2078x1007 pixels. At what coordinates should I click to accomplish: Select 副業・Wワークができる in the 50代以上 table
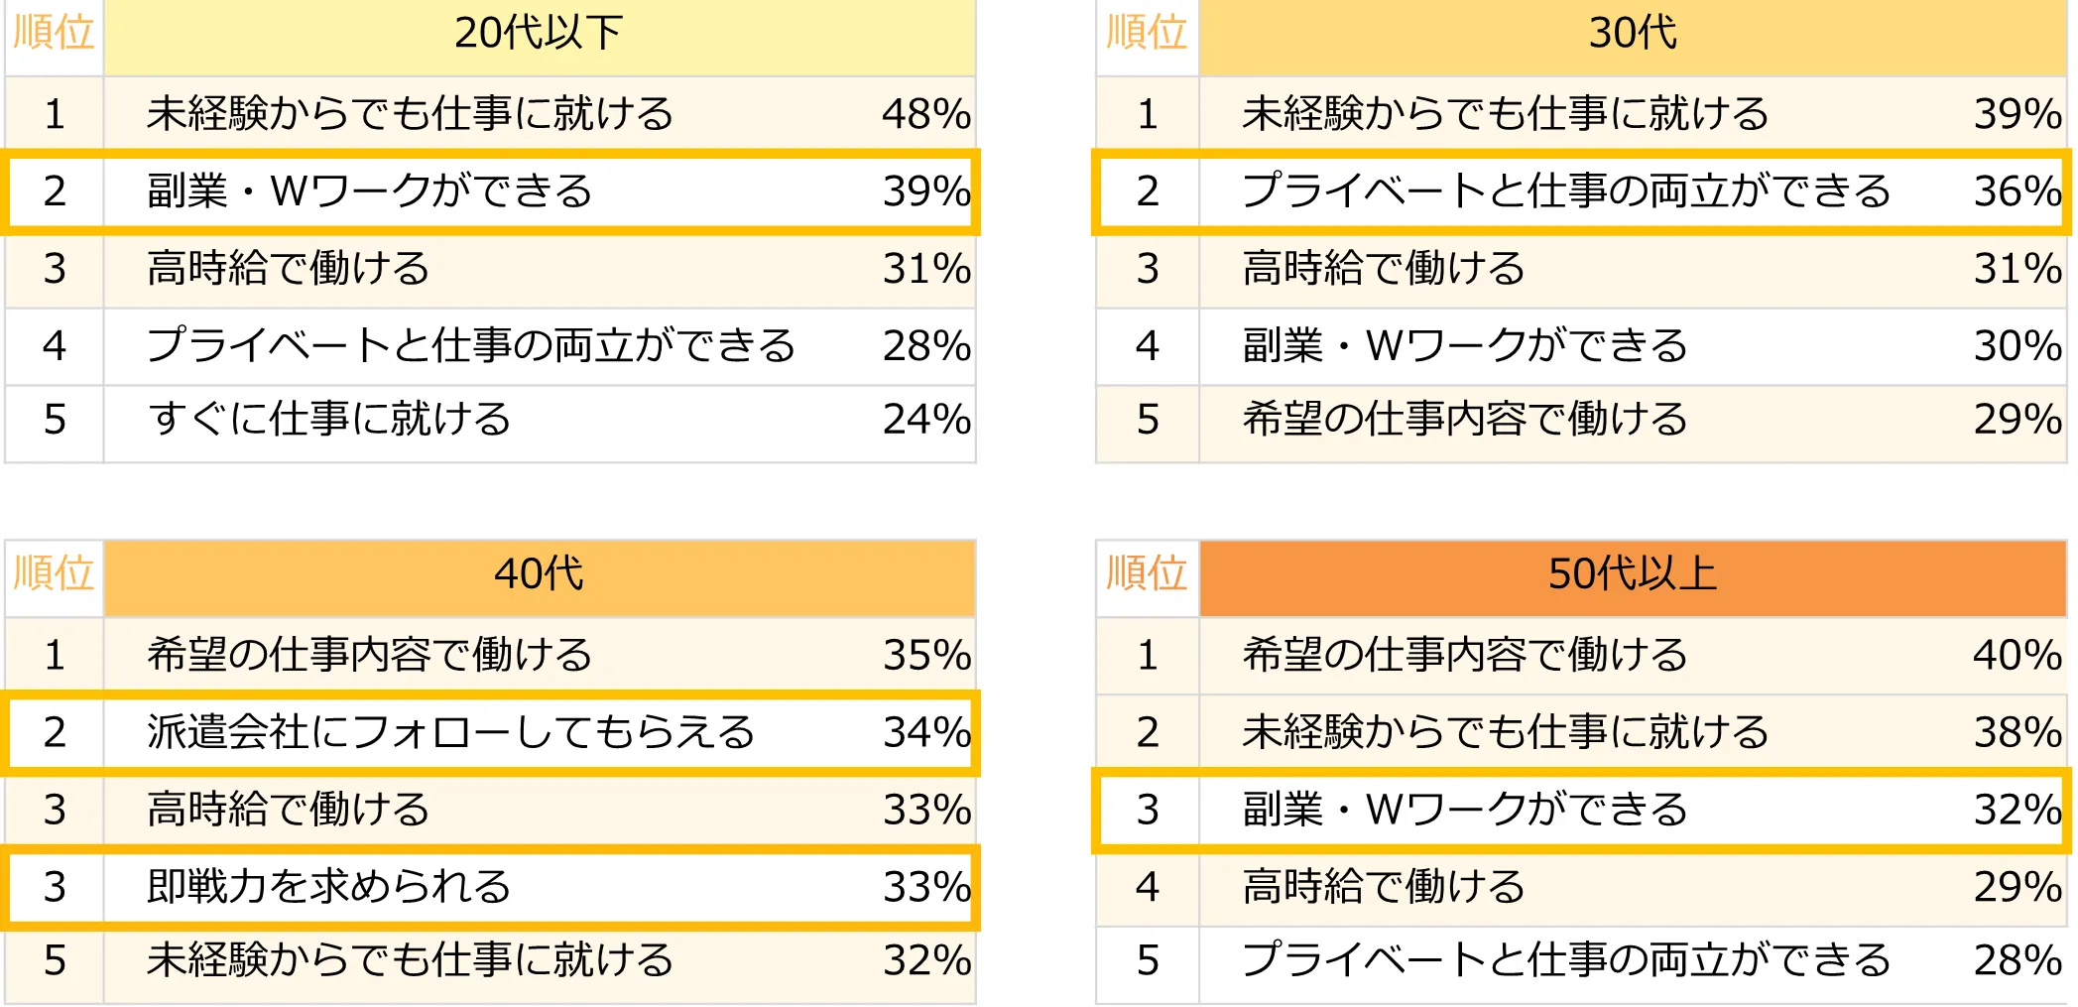(1464, 810)
